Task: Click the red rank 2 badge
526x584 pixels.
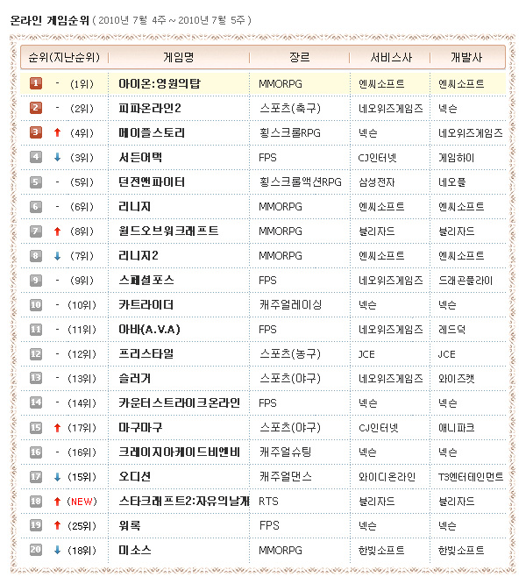Action: click(x=36, y=108)
